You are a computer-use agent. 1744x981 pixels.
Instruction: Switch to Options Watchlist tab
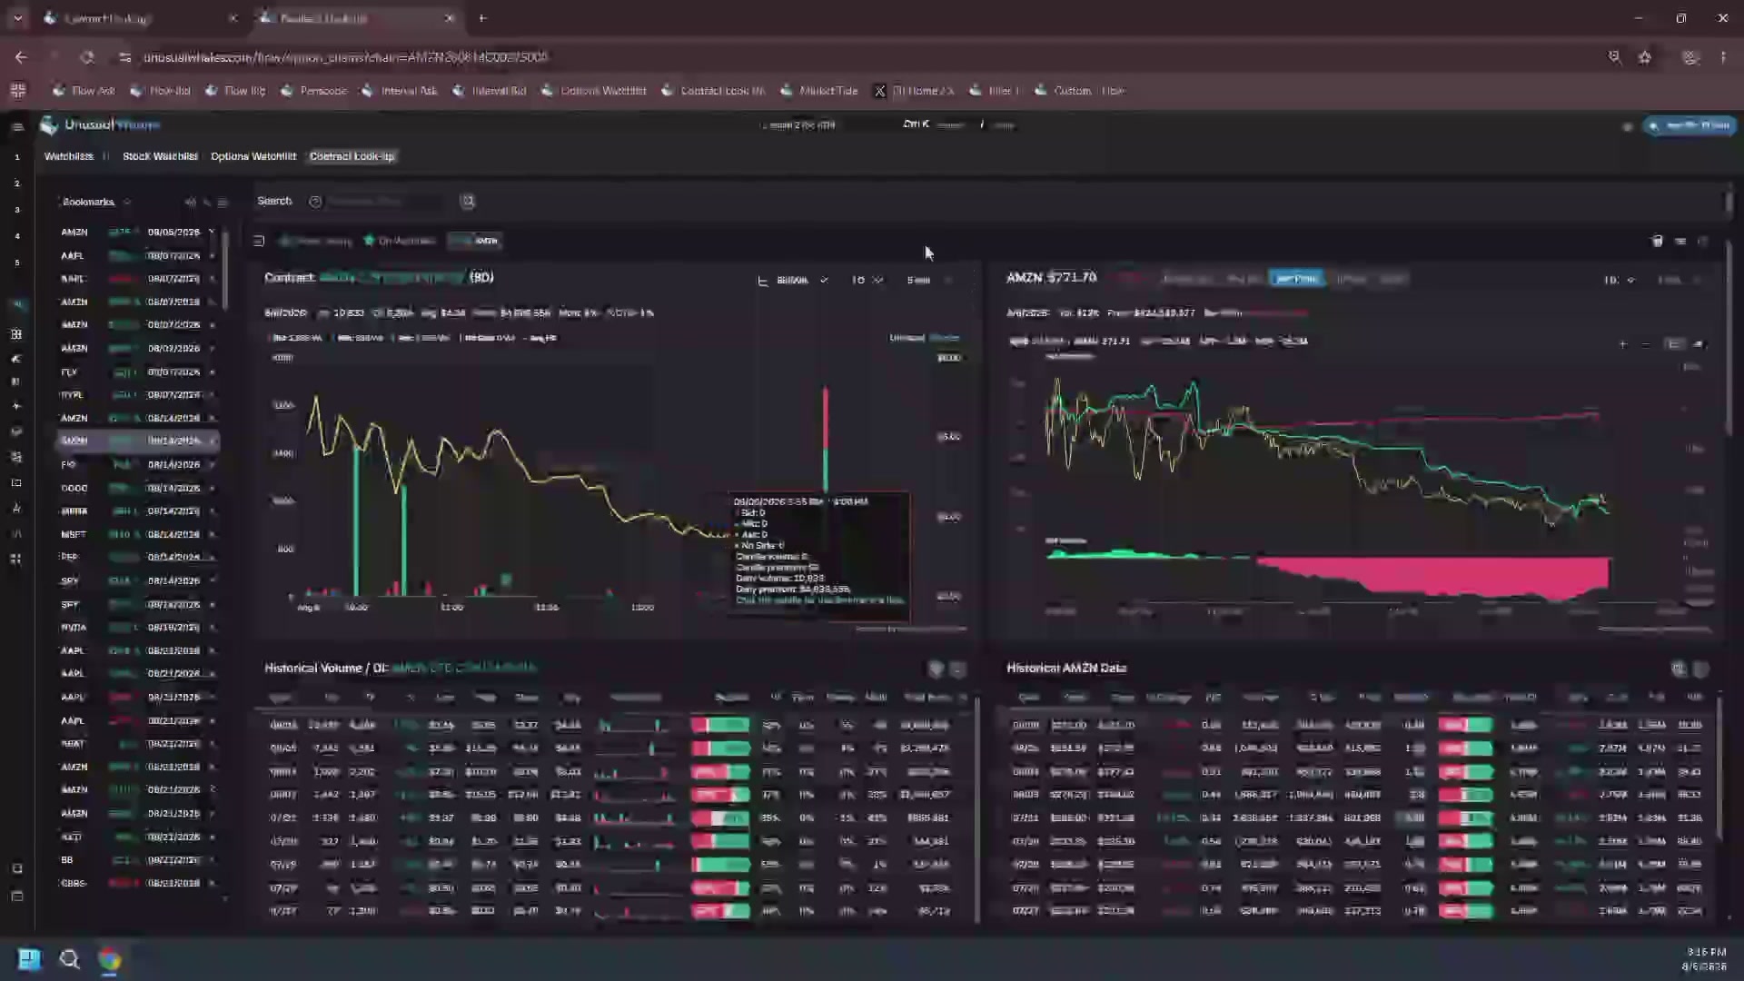pyautogui.click(x=253, y=156)
